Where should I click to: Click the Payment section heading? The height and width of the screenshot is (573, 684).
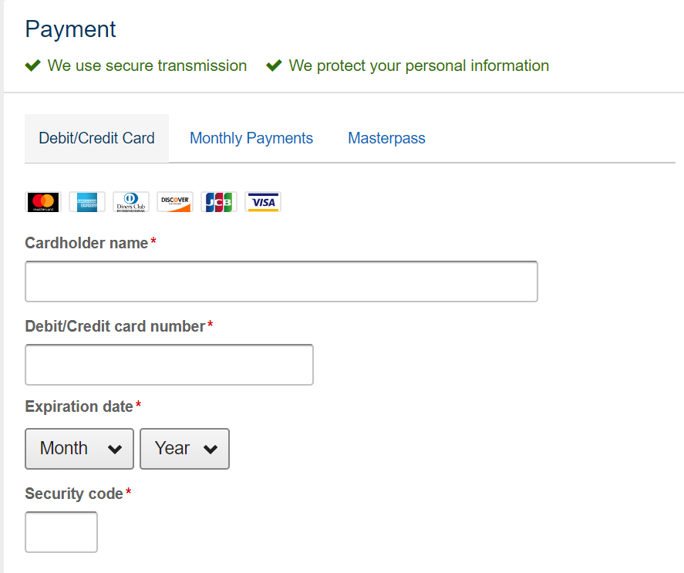[70, 29]
